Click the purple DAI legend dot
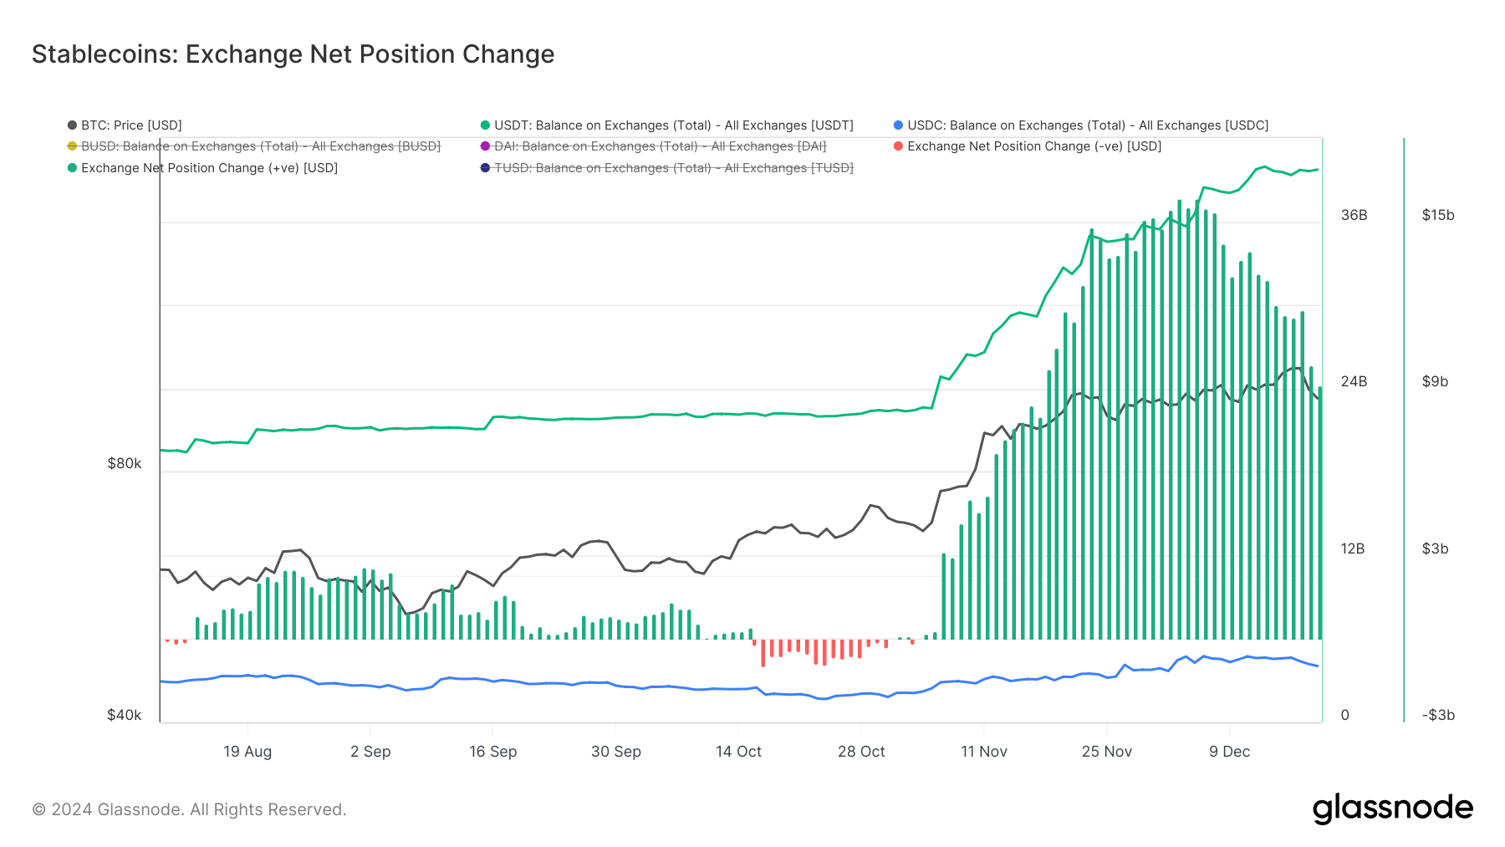This screenshot has height=847, width=1505. click(x=485, y=146)
